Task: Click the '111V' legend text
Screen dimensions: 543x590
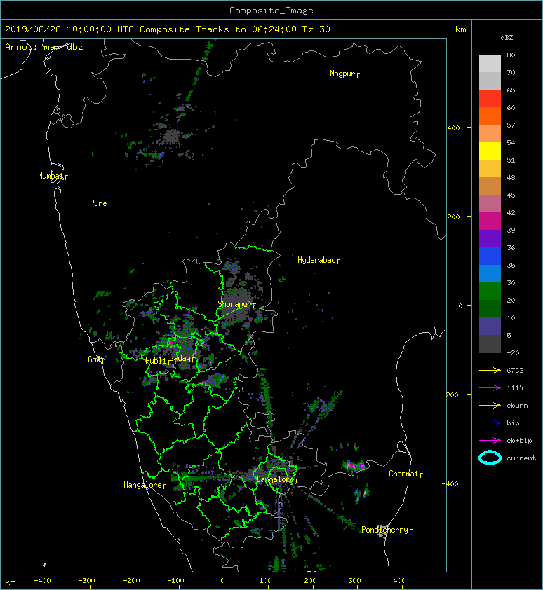Action: pyautogui.click(x=515, y=388)
